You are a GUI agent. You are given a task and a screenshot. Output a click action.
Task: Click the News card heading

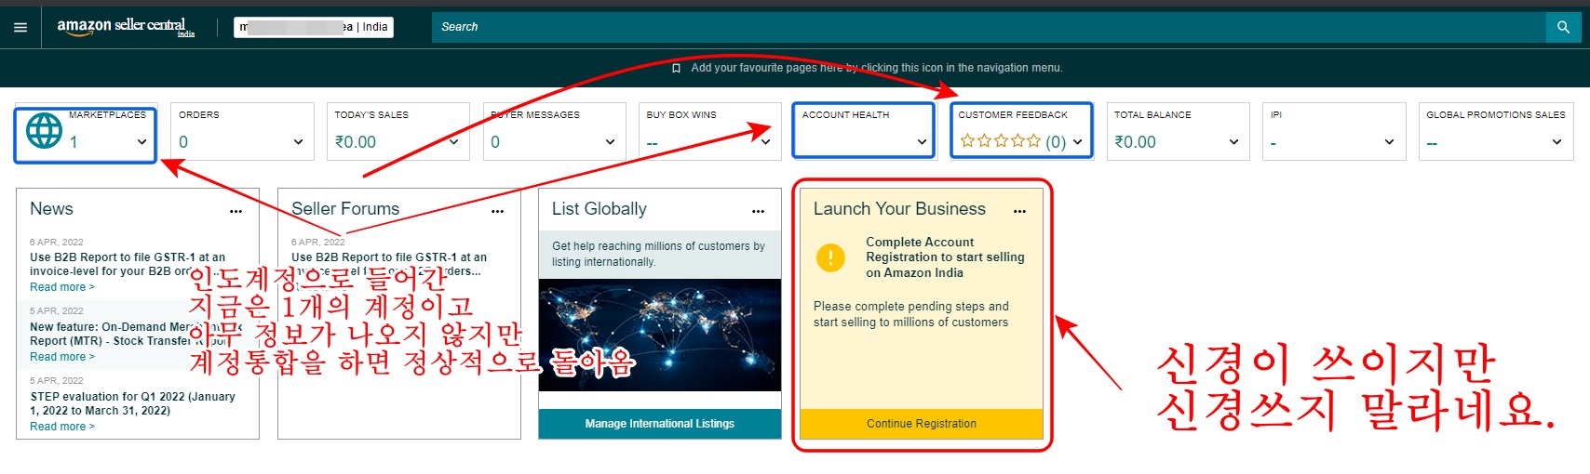coord(51,209)
